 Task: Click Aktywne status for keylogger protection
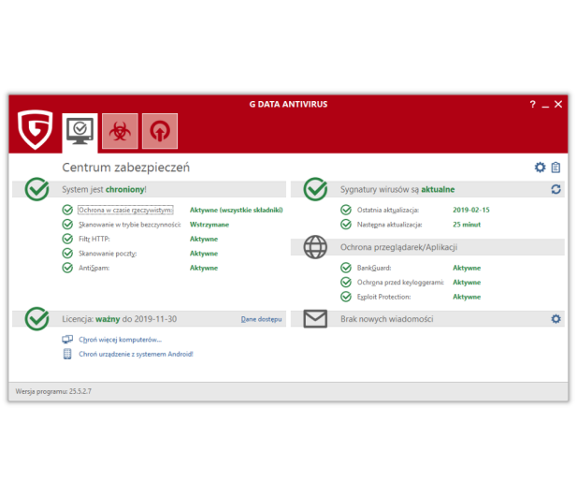point(467,282)
